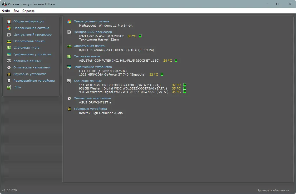Click Проверить обновления link
Screen dimensions: 296x194
click(274, 190)
